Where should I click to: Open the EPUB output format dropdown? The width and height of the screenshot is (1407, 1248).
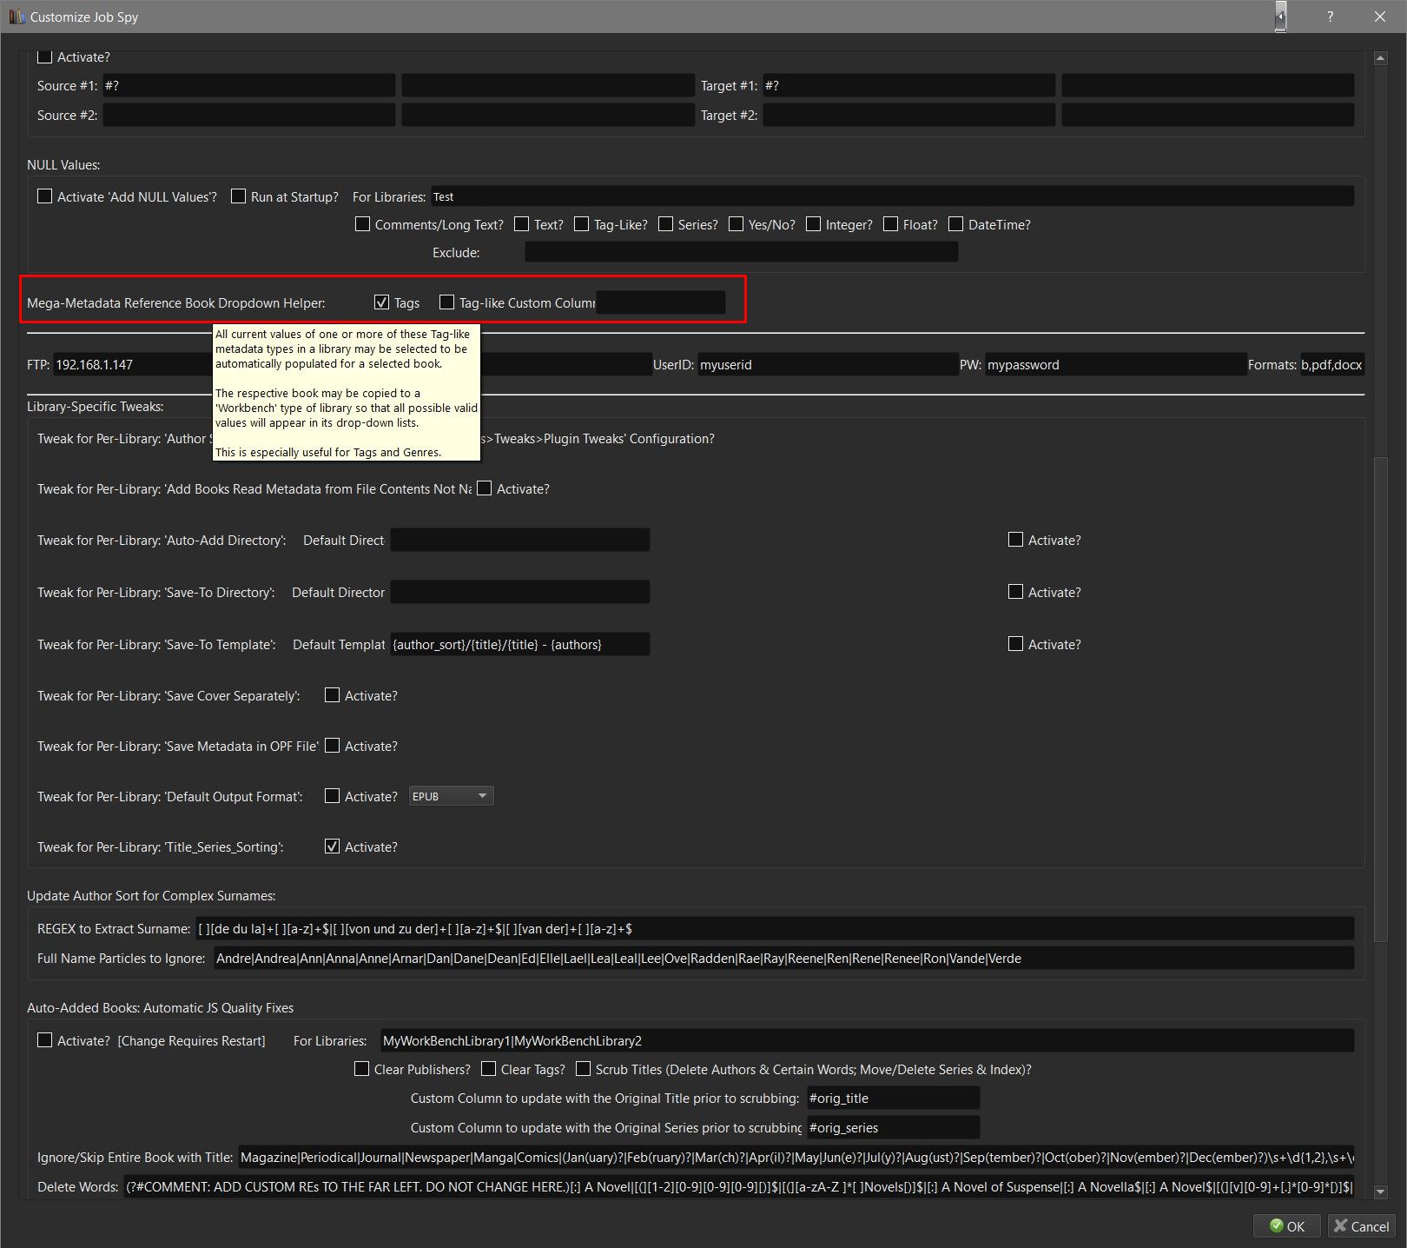tap(451, 796)
